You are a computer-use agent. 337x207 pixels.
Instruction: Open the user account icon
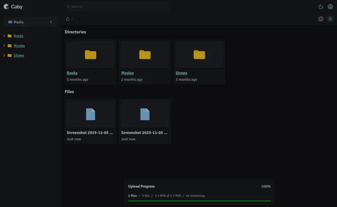330,7
